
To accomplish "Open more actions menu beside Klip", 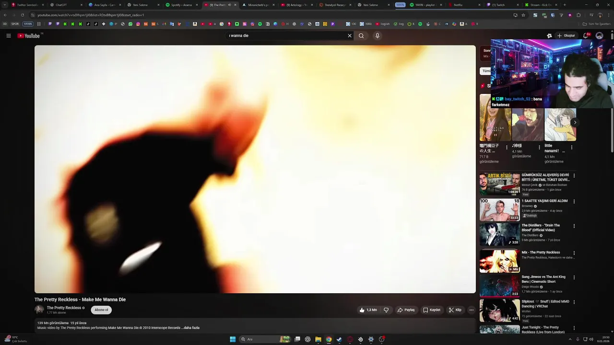I will (472, 310).
